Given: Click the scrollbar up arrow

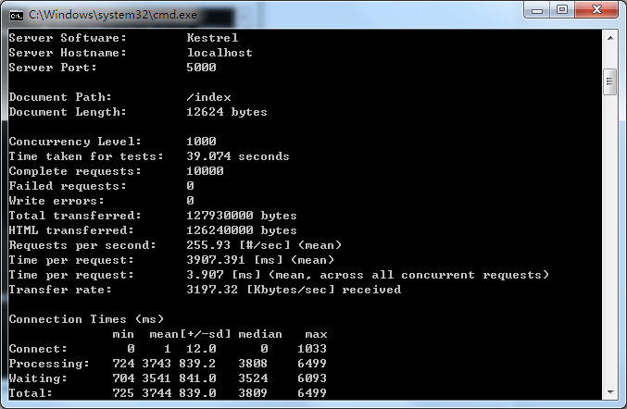Looking at the screenshot, I should pyautogui.click(x=610, y=38).
